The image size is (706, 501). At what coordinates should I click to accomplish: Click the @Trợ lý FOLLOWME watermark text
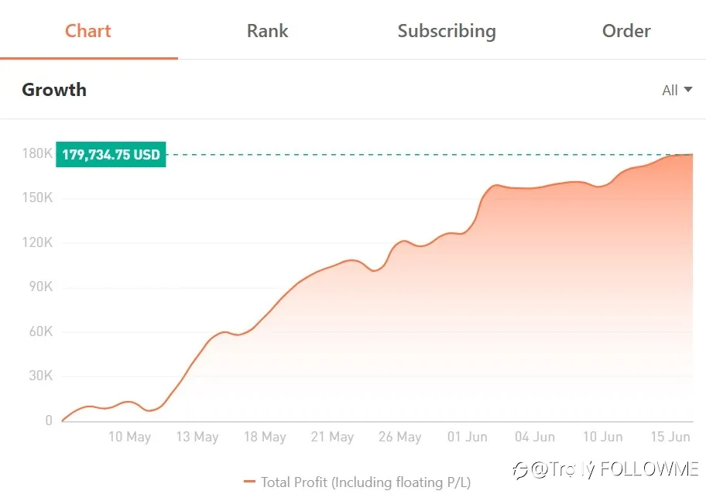[x=615, y=469]
